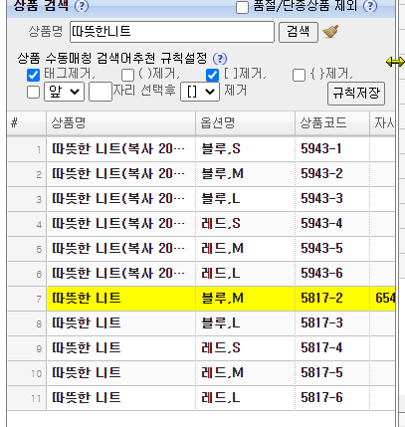405x427 pixels.
Task: Select product code 5943-4 cell
Action: (332, 224)
